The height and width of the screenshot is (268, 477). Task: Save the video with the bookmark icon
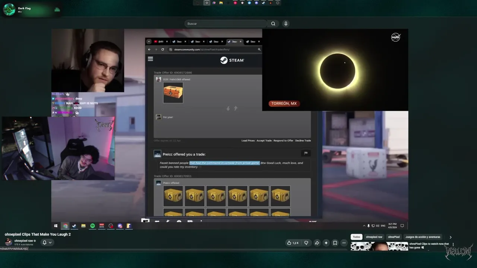click(335, 243)
